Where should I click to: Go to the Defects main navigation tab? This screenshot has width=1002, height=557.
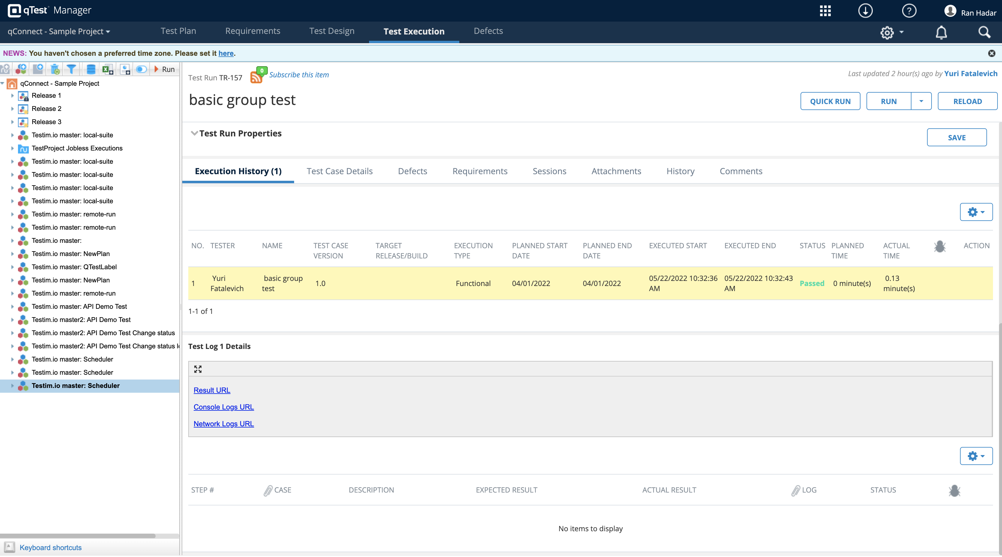pos(488,31)
